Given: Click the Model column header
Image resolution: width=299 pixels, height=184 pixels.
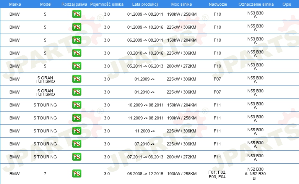Looking at the screenshot, I should point(45,4).
